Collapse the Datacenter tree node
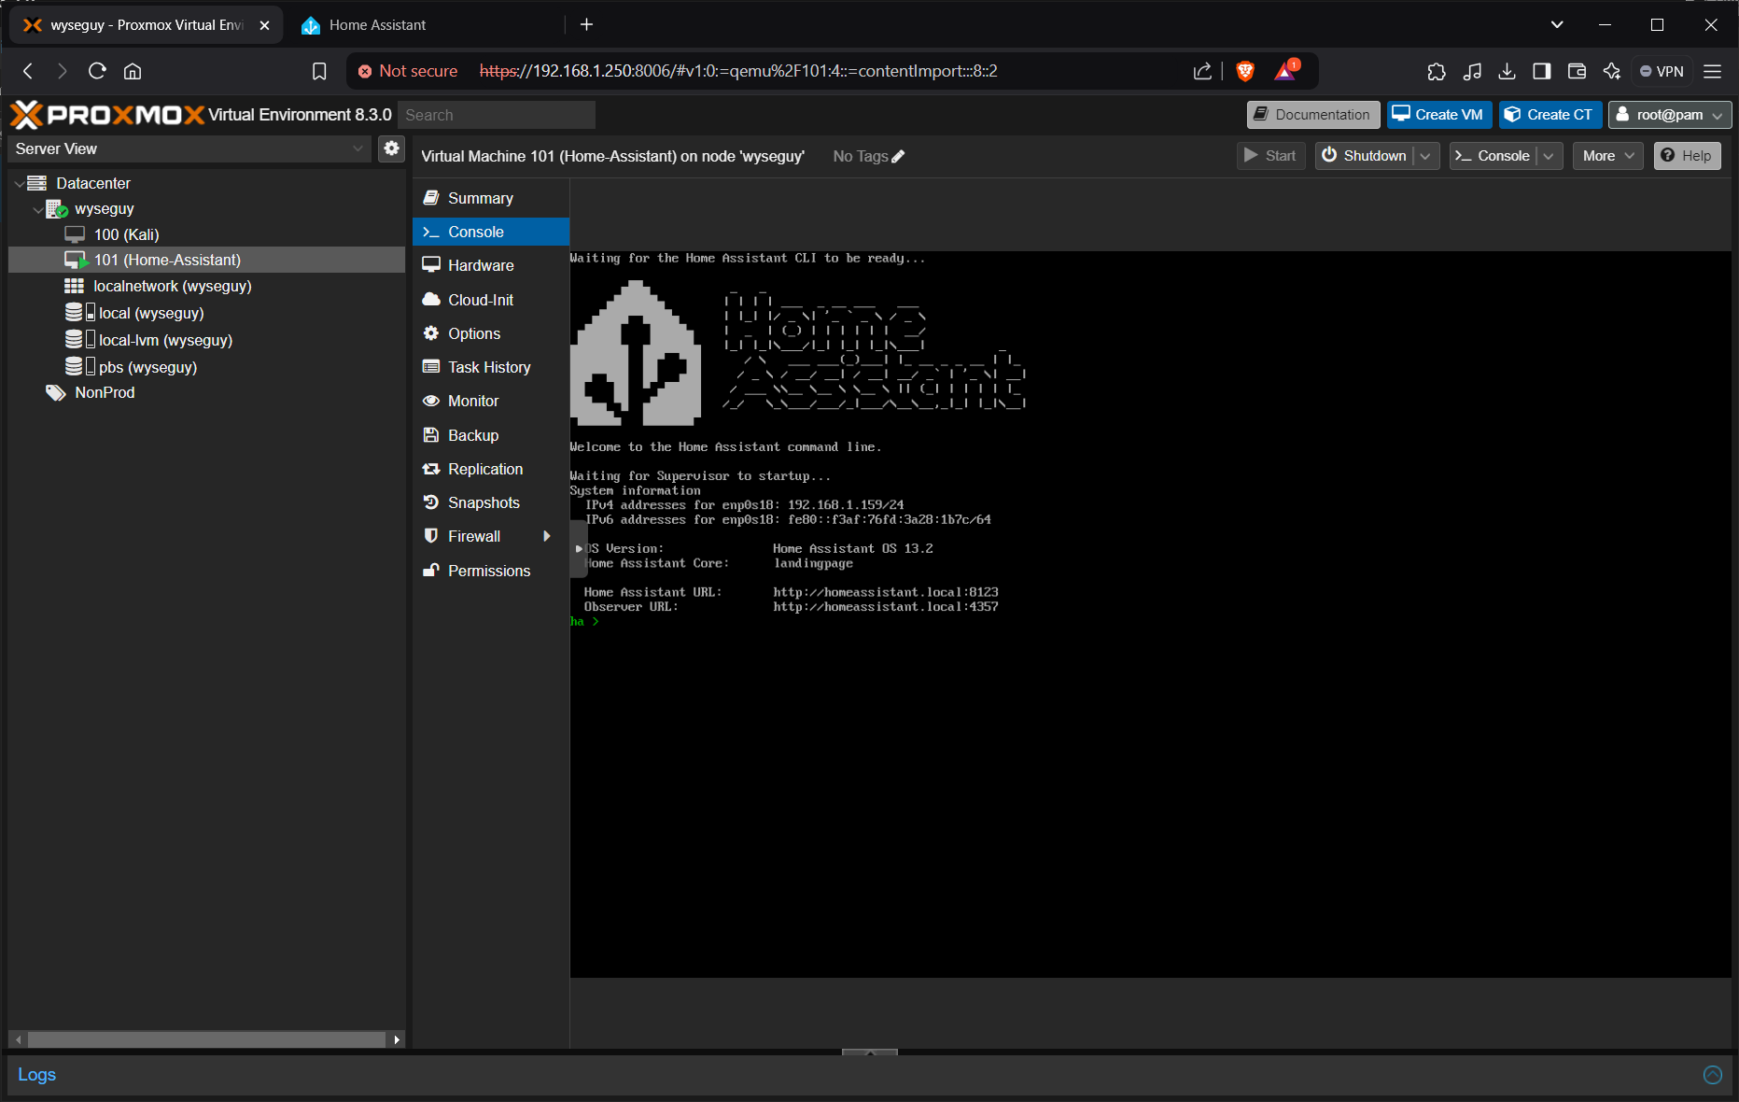The height and width of the screenshot is (1102, 1739). tap(20, 183)
